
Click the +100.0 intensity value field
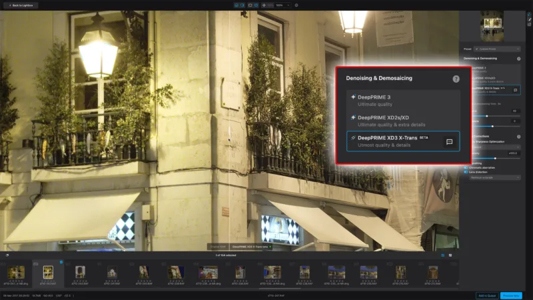[x=514, y=153]
